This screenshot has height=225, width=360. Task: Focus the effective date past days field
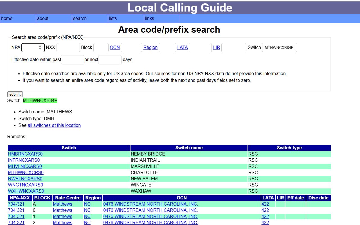coord(73,60)
